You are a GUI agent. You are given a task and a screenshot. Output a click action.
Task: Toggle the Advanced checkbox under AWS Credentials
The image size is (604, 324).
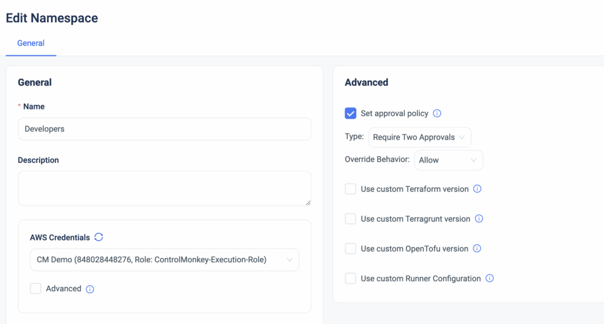point(36,289)
